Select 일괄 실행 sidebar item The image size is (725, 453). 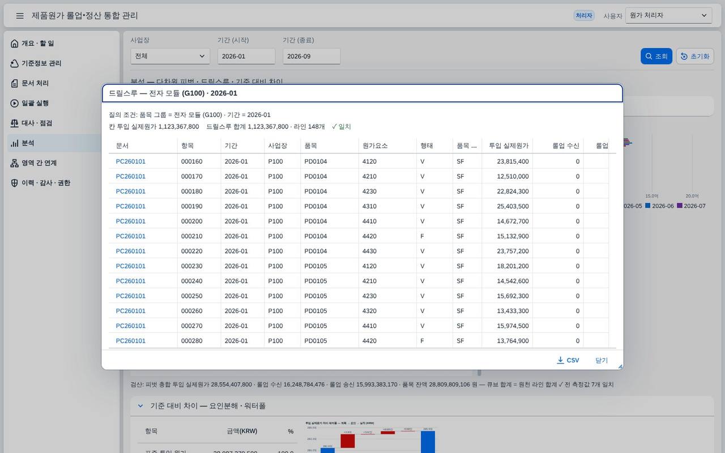(63, 103)
